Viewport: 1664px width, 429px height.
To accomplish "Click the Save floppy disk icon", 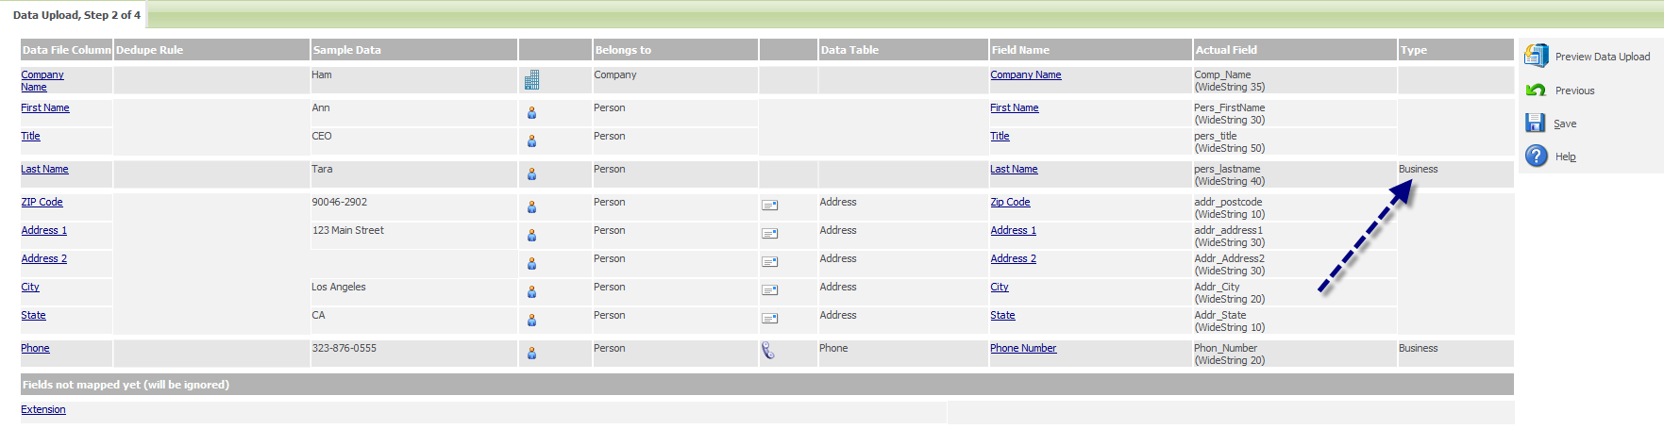I will click(x=1536, y=124).
